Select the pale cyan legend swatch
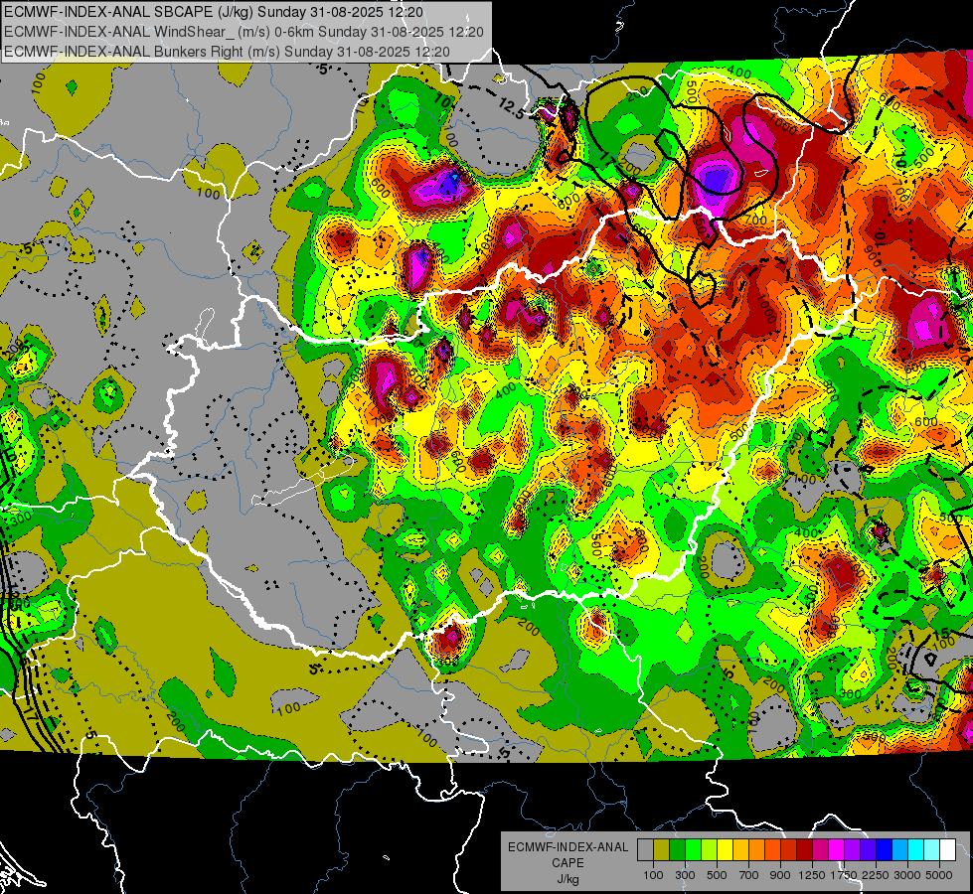Screen dimensions: 973x894 pos(932,850)
